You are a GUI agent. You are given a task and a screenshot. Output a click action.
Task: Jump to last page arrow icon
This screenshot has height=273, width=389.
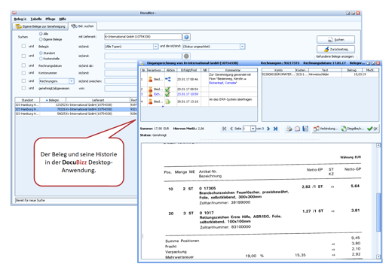point(275,129)
